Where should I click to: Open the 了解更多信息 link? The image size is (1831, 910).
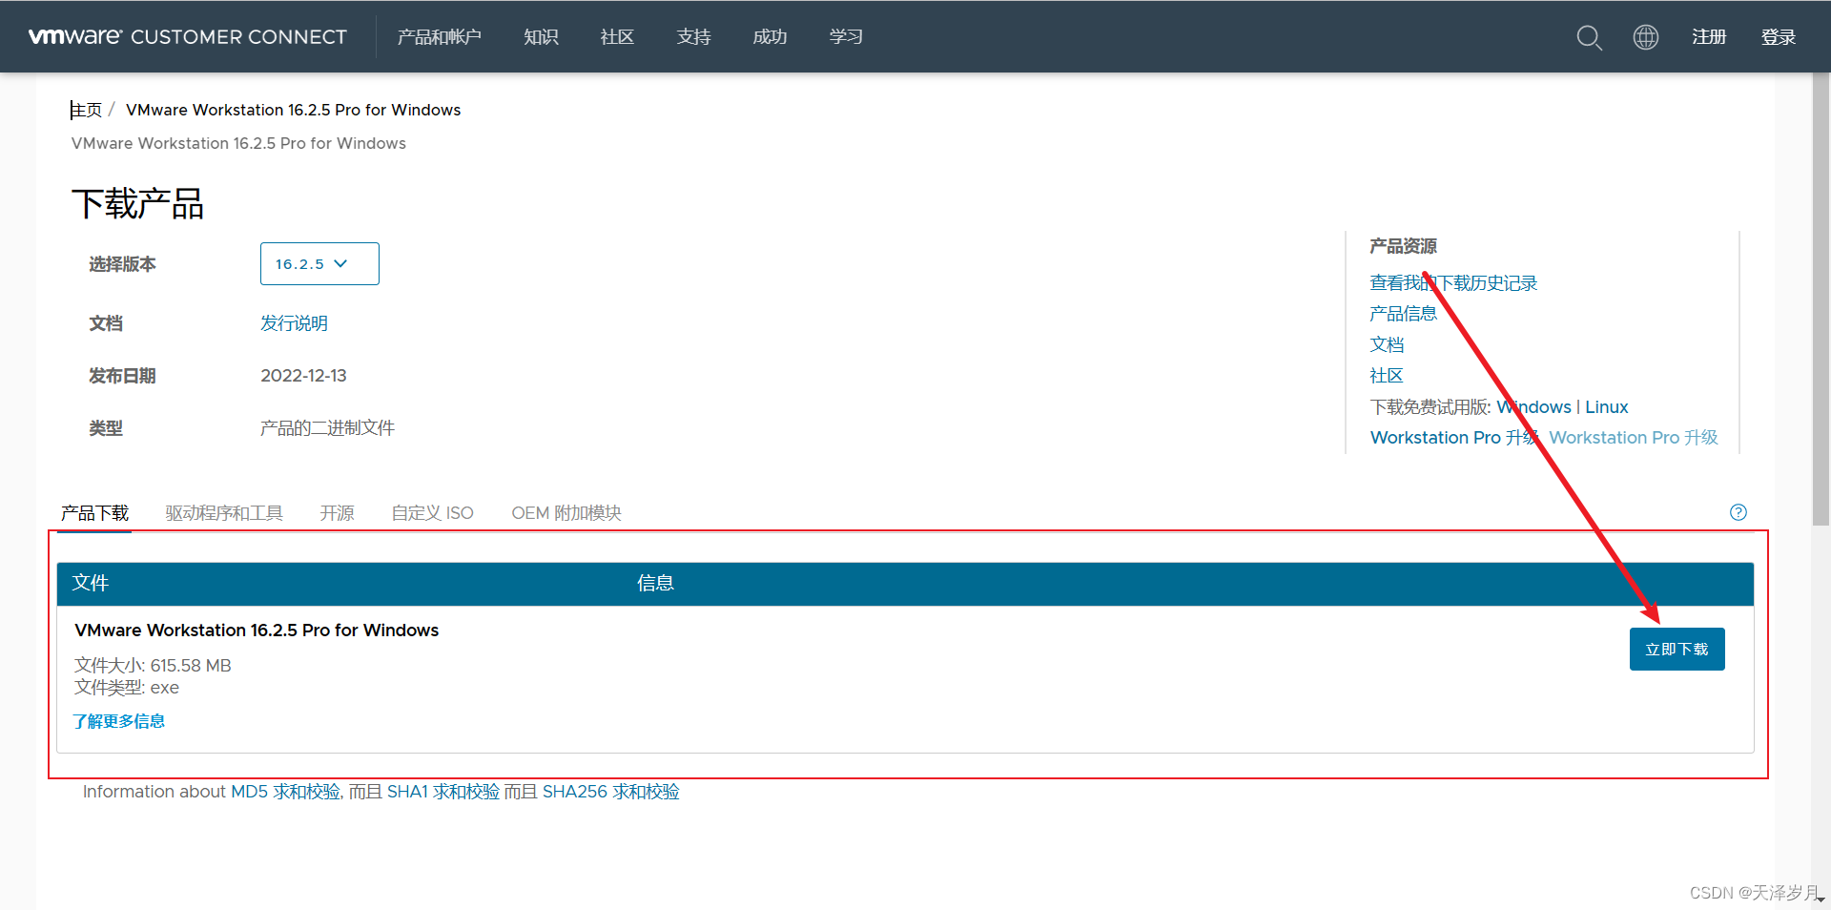coord(118,721)
